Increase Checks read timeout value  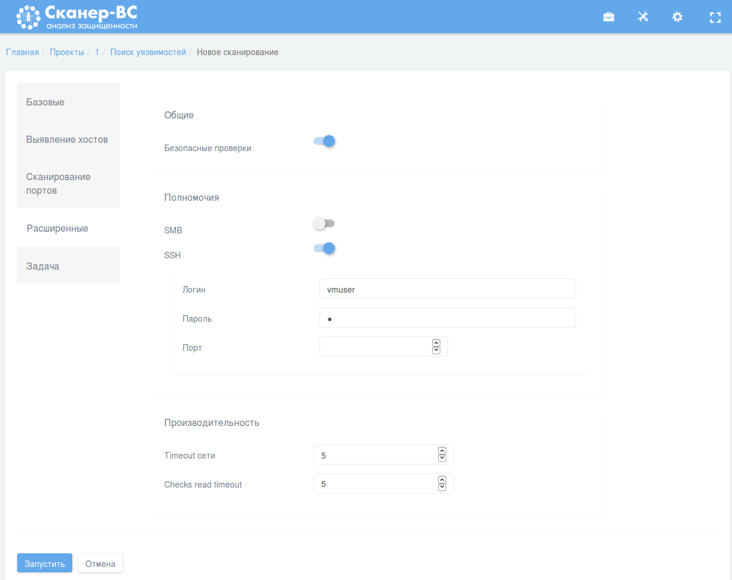pyautogui.click(x=442, y=480)
